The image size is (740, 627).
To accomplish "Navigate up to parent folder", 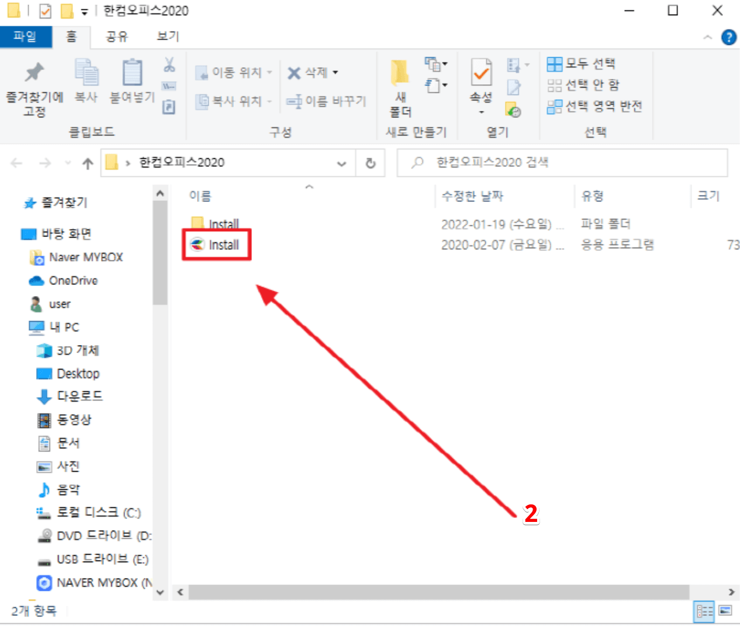I will click(x=87, y=163).
